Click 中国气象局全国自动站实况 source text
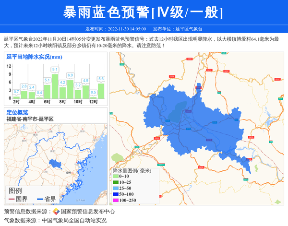 click(x=74, y=221)
